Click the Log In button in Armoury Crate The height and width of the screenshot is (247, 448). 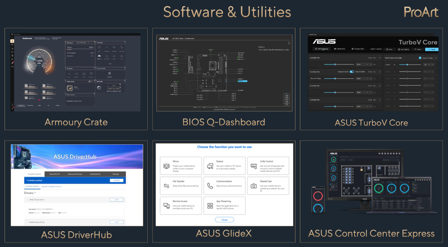click(114, 85)
